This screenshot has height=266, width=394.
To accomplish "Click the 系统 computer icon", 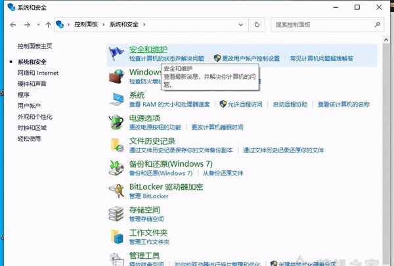I will (116, 100).
